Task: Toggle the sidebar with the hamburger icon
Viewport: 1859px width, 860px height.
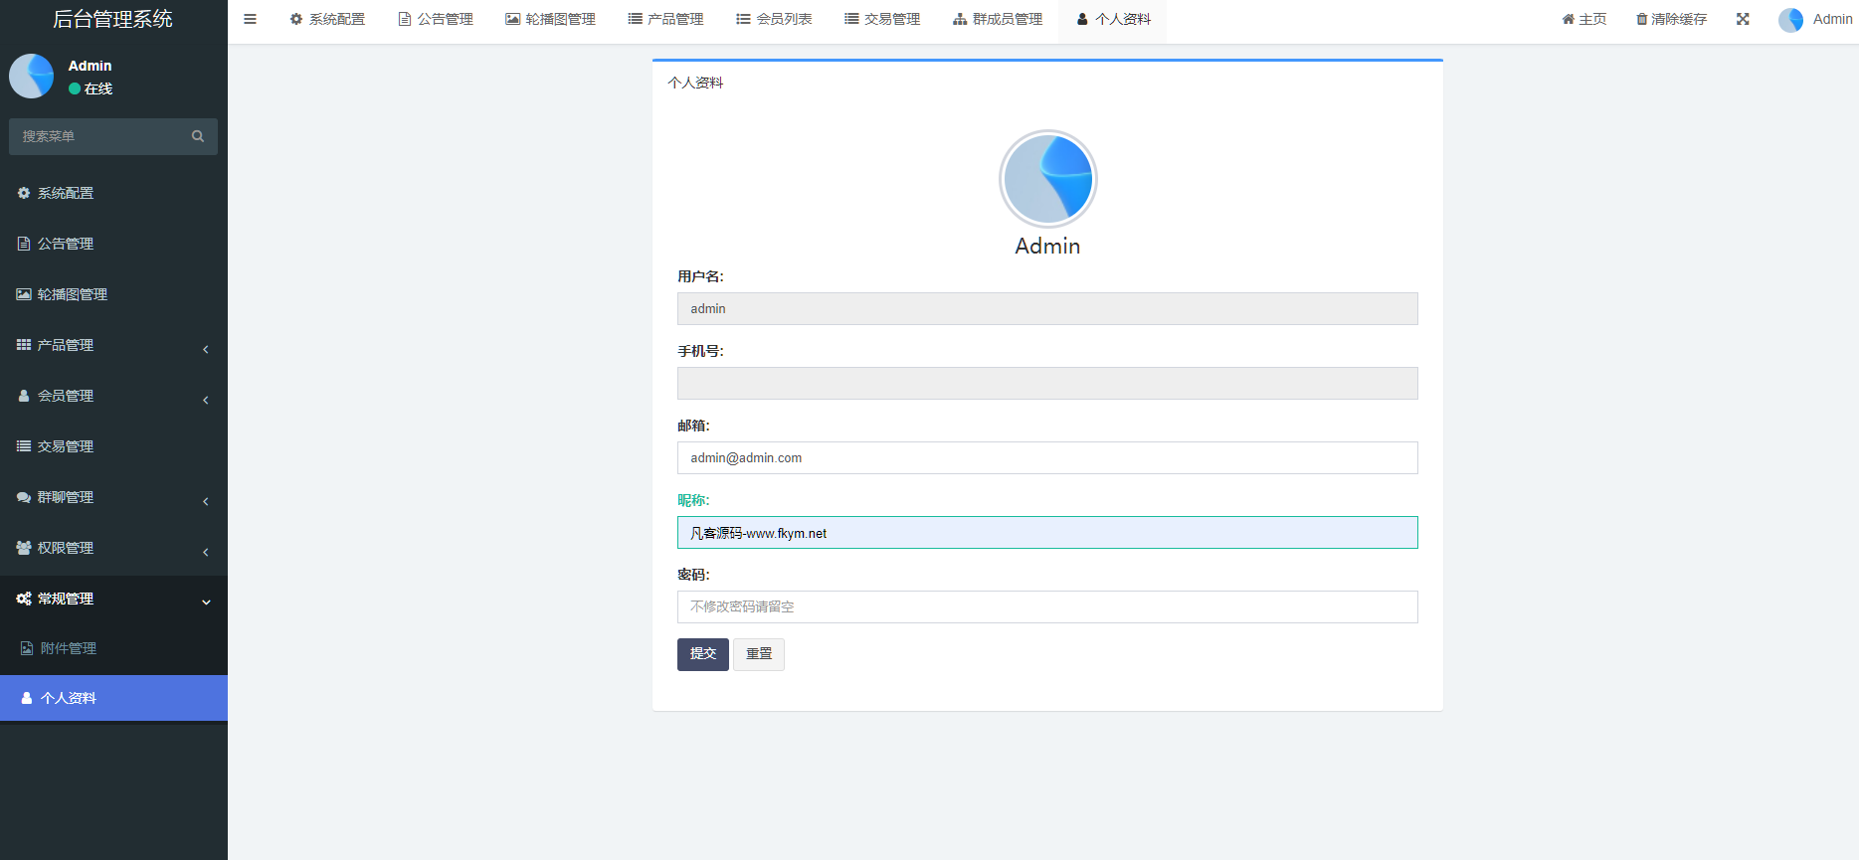Action: (x=250, y=19)
